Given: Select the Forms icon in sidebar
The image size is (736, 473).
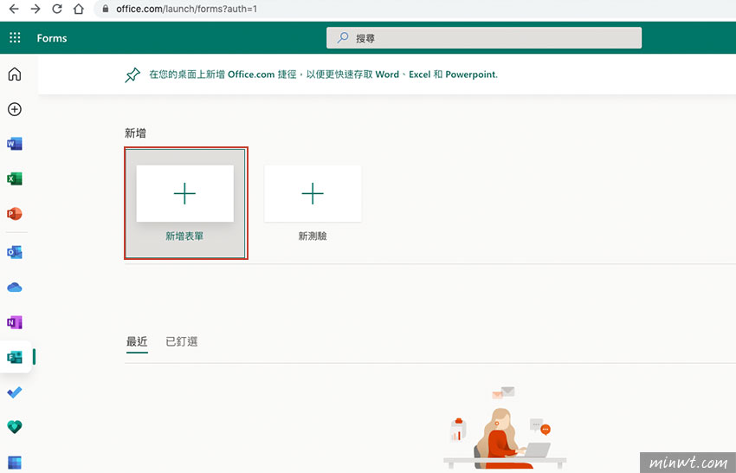Looking at the screenshot, I should tap(15, 357).
